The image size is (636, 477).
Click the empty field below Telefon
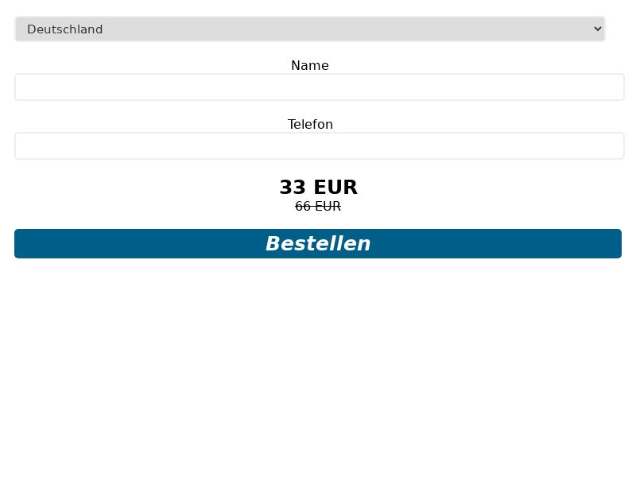click(318, 145)
